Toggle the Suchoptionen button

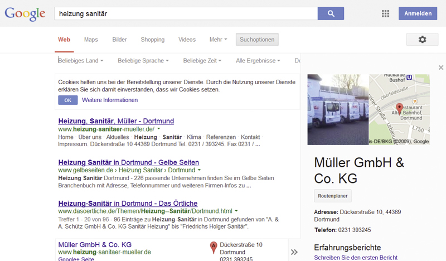click(257, 39)
